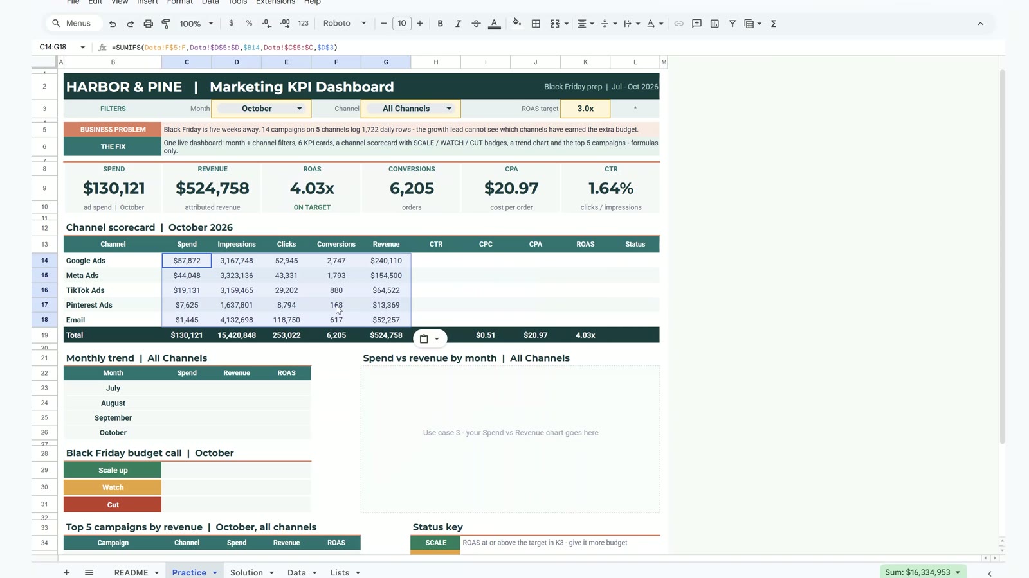Increase the font size
The image size is (1029, 578).
click(420, 24)
